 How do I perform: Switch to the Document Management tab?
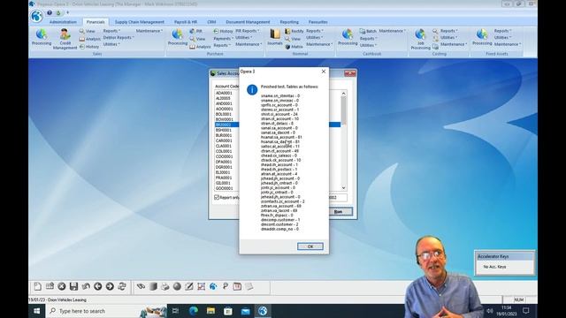tap(248, 22)
